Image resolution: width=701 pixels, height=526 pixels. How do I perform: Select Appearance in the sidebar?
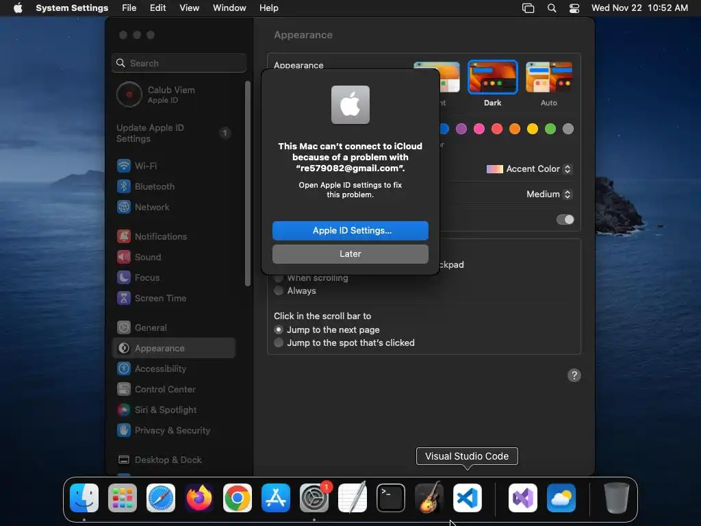[175, 349]
